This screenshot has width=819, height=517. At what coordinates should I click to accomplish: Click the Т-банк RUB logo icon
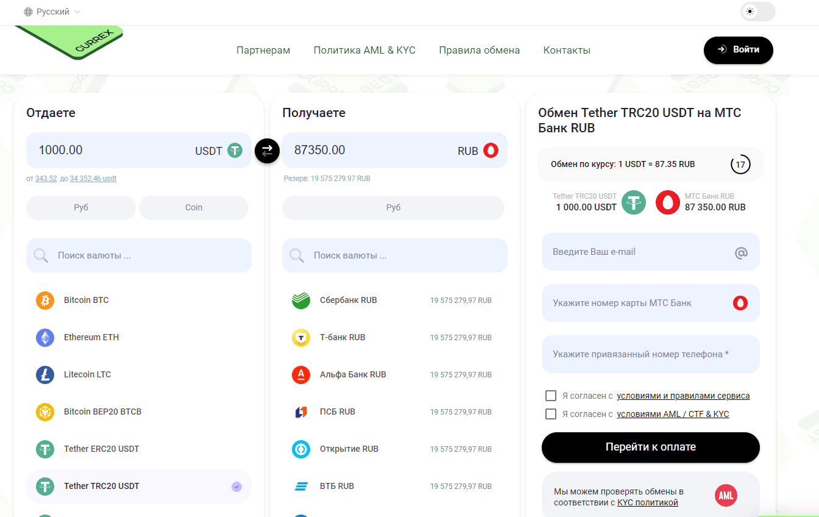301,337
